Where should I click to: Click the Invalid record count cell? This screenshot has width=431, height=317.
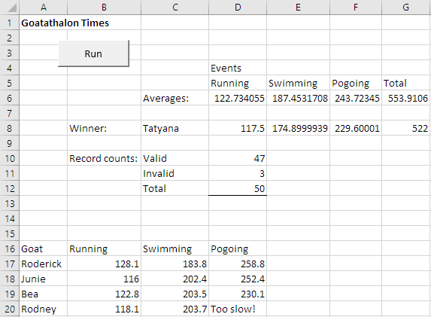coord(238,173)
